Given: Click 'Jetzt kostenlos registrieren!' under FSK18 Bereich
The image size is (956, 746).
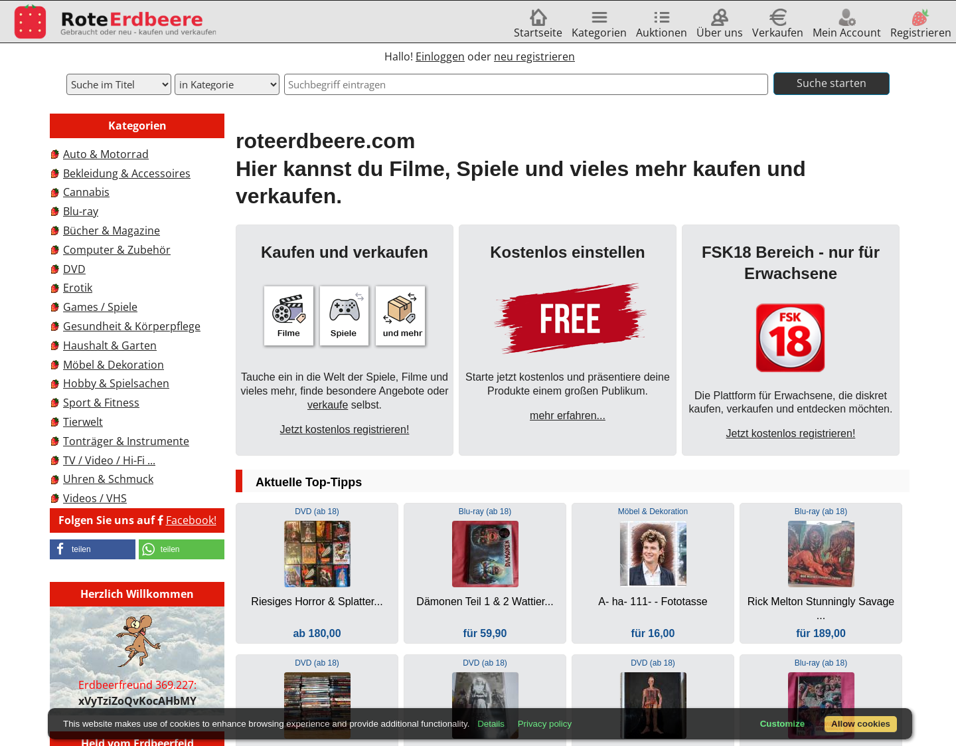Looking at the screenshot, I should pos(791,434).
